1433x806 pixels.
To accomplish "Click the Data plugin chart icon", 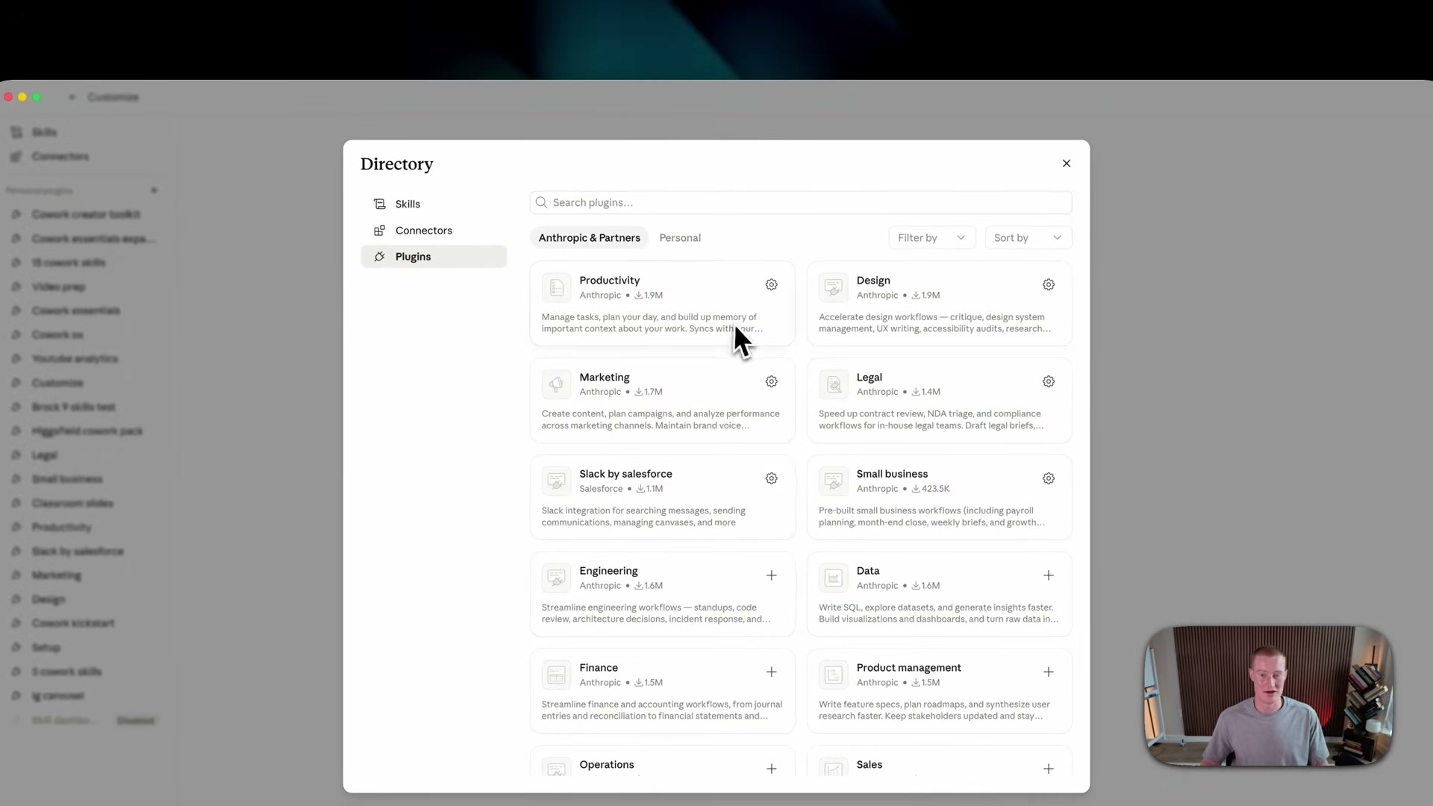I will click(834, 578).
